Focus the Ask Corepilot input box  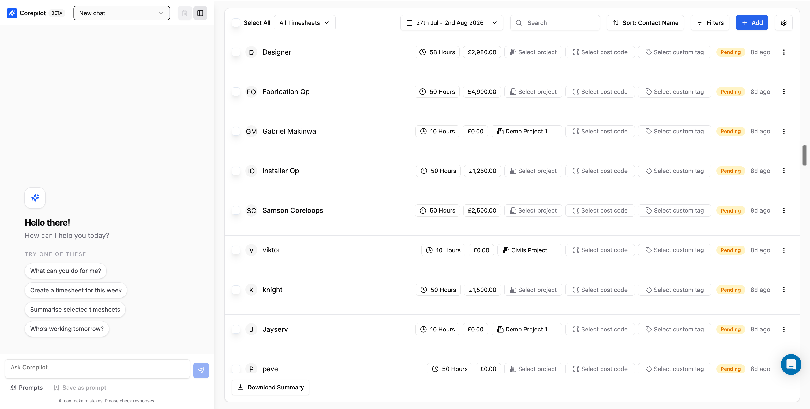point(97,369)
